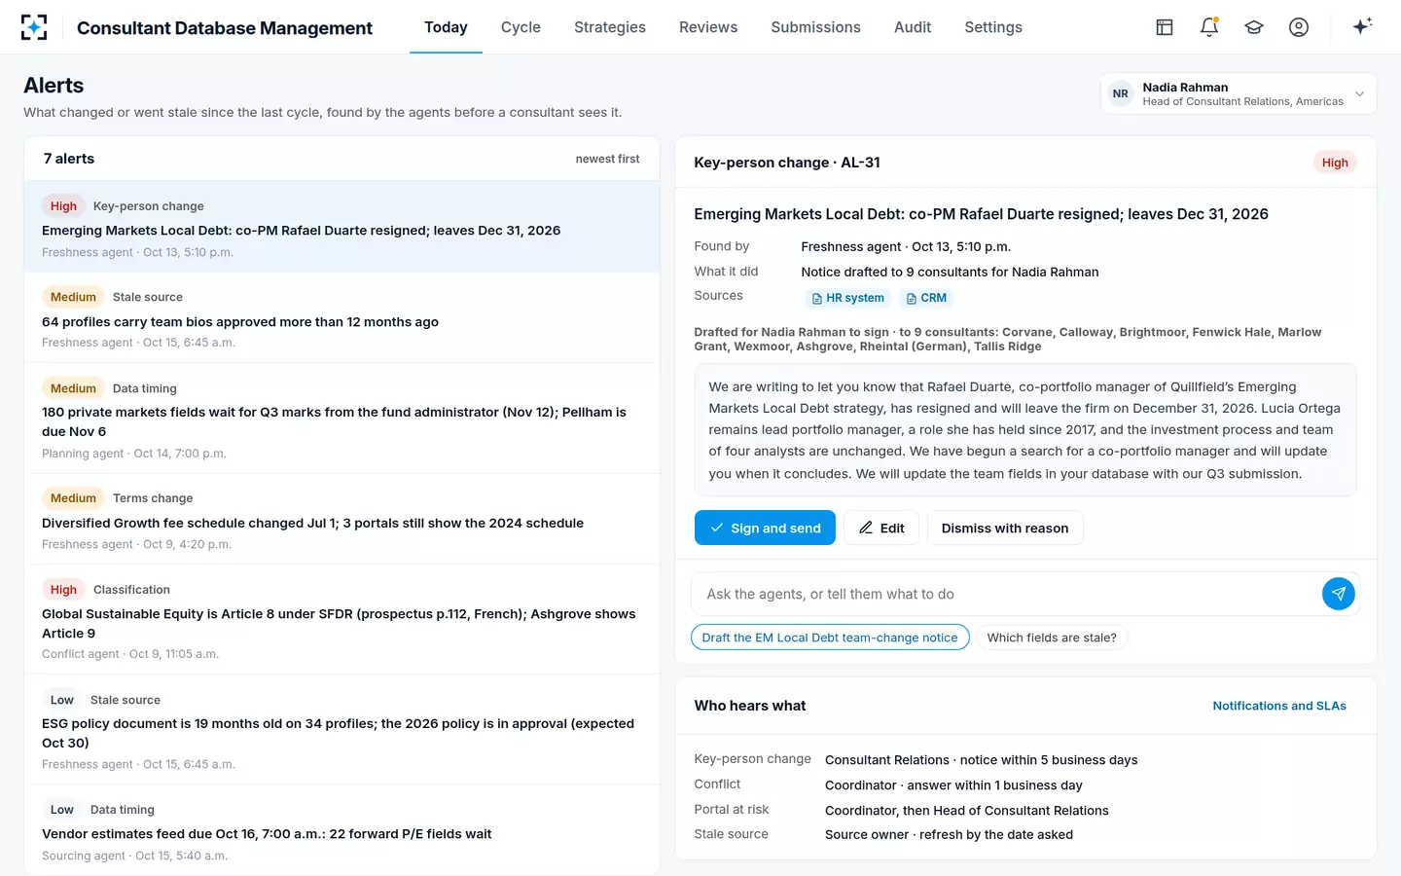
Task: Open the AI sparkle assistant icon
Action: click(x=1362, y=26)
